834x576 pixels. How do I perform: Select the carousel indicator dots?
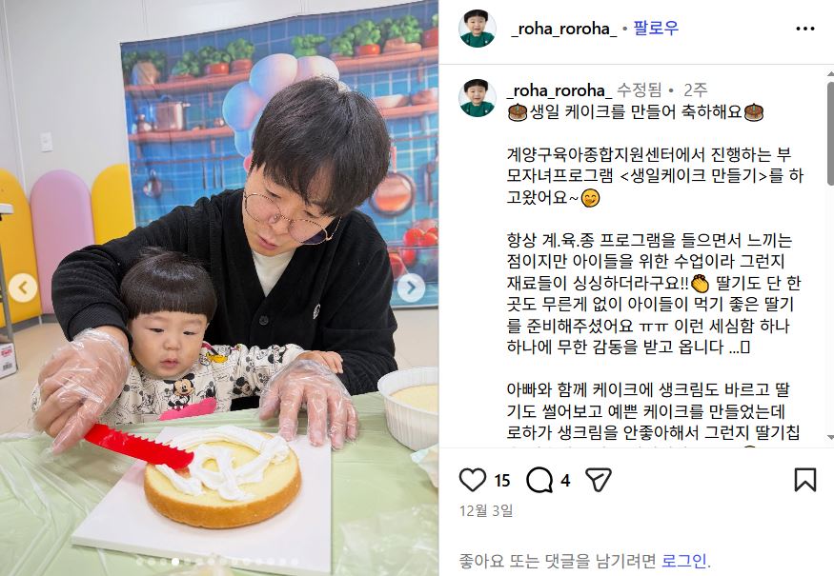(218, 561)
